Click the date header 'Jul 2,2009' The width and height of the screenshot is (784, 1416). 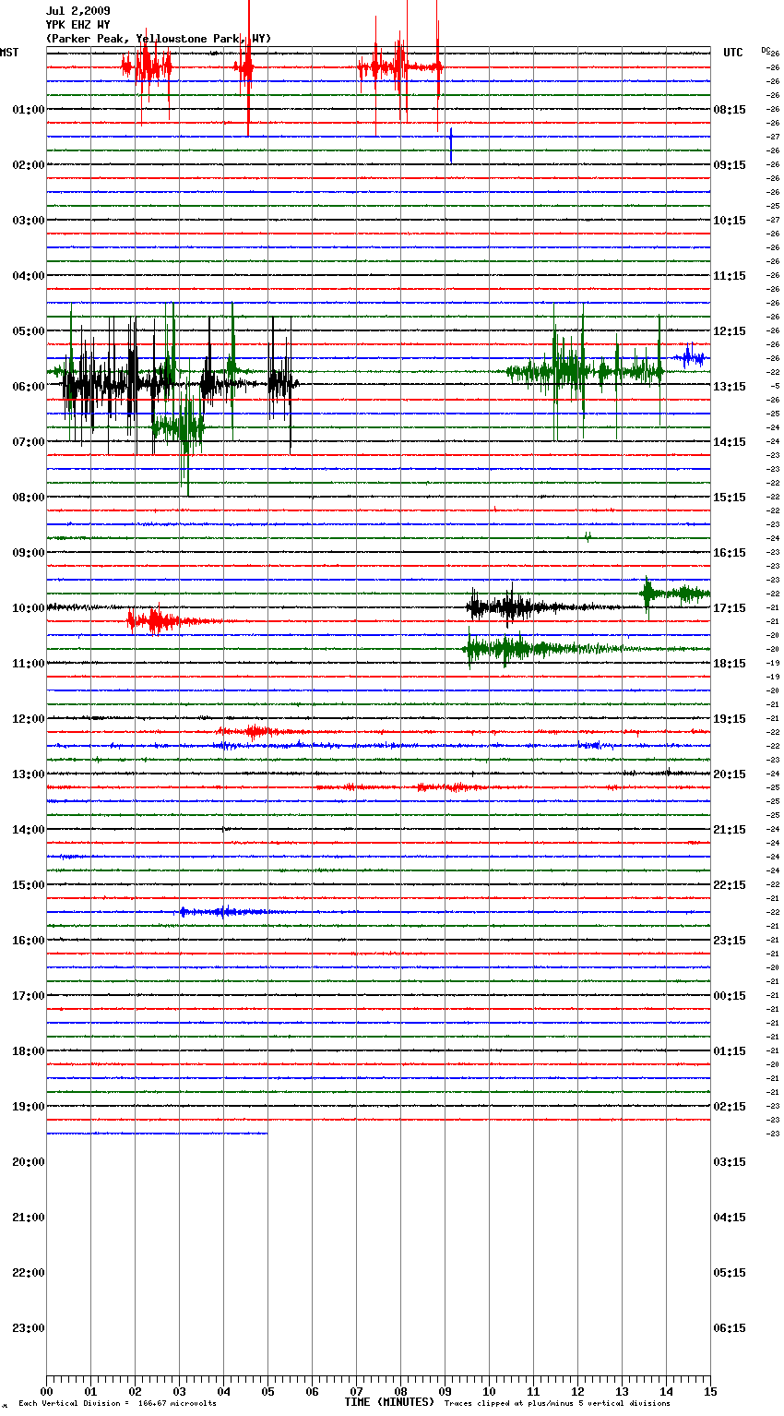78,11
